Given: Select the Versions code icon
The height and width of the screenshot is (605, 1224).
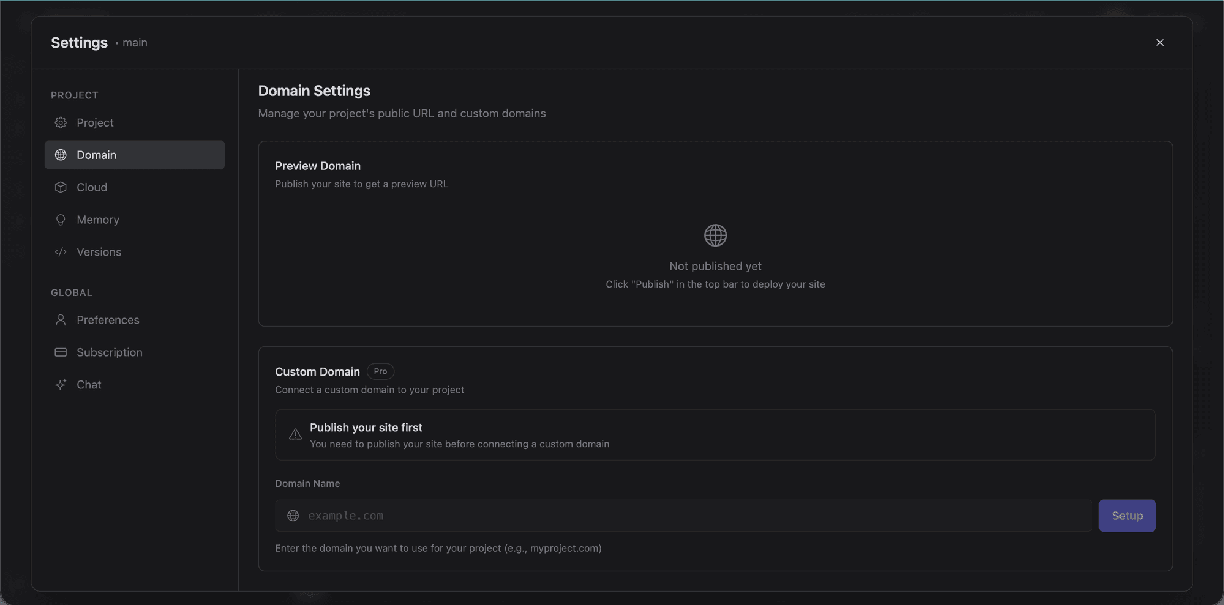Looking at the screenshot, I should click(61, 252).
